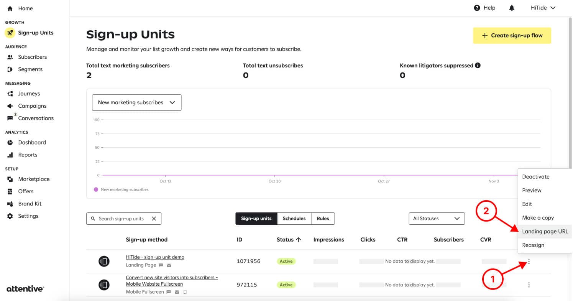This screenshot has height=301, width=573.
Task: Open the analytics Dashboard in the sidebar
Action: [x=26, y=142]
